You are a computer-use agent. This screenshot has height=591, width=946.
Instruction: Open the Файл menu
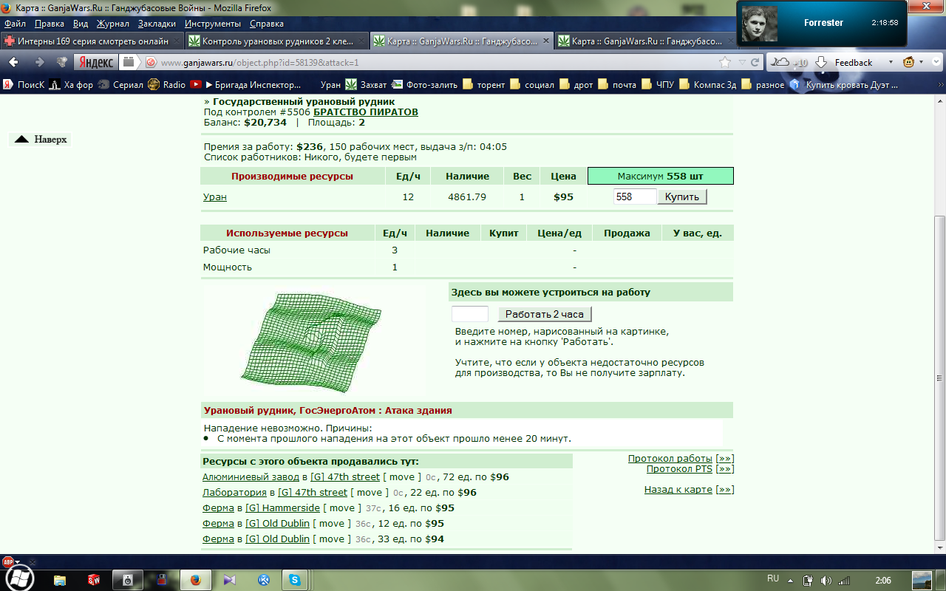[x=15, y=24]
